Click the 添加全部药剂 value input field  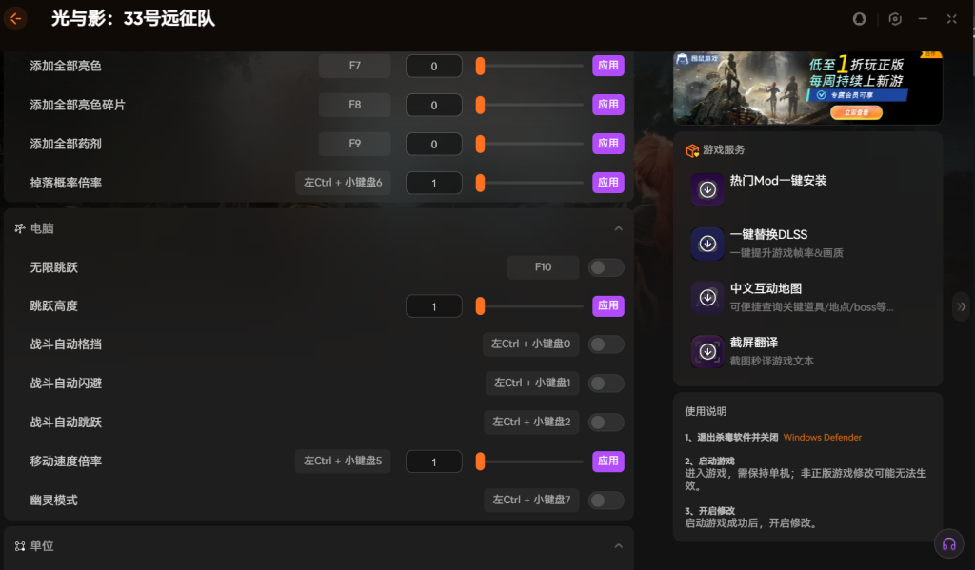pos(433,145)
